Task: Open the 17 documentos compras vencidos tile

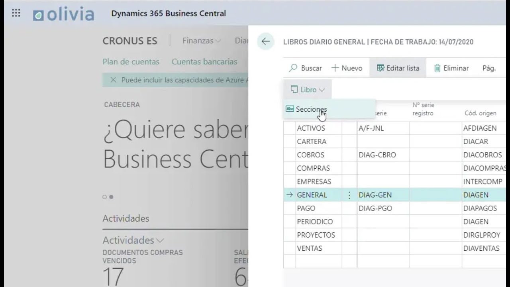Action: (x=113, y=276)
